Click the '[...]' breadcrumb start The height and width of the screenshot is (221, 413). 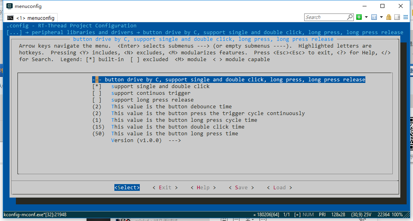tap(14, 33)
